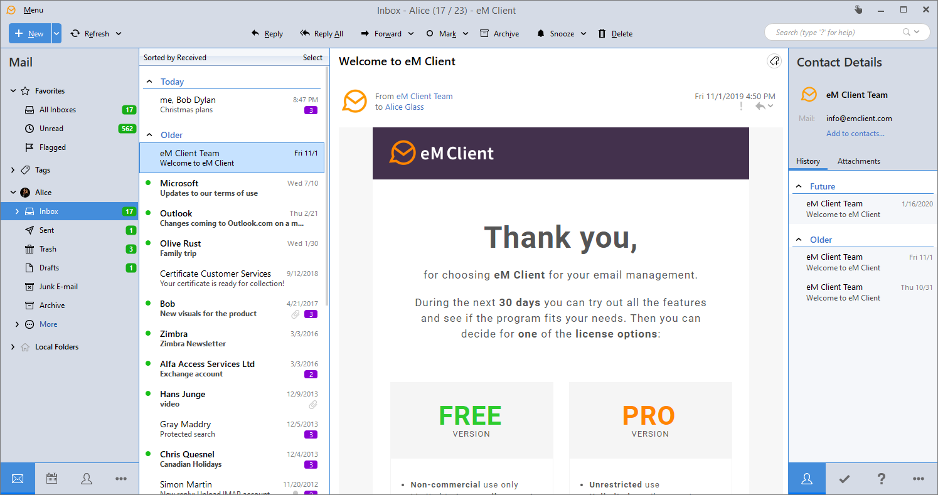This screenshot has width=938, height=495.
Task: Open the Calendar view icon
Action: [52, 479]
